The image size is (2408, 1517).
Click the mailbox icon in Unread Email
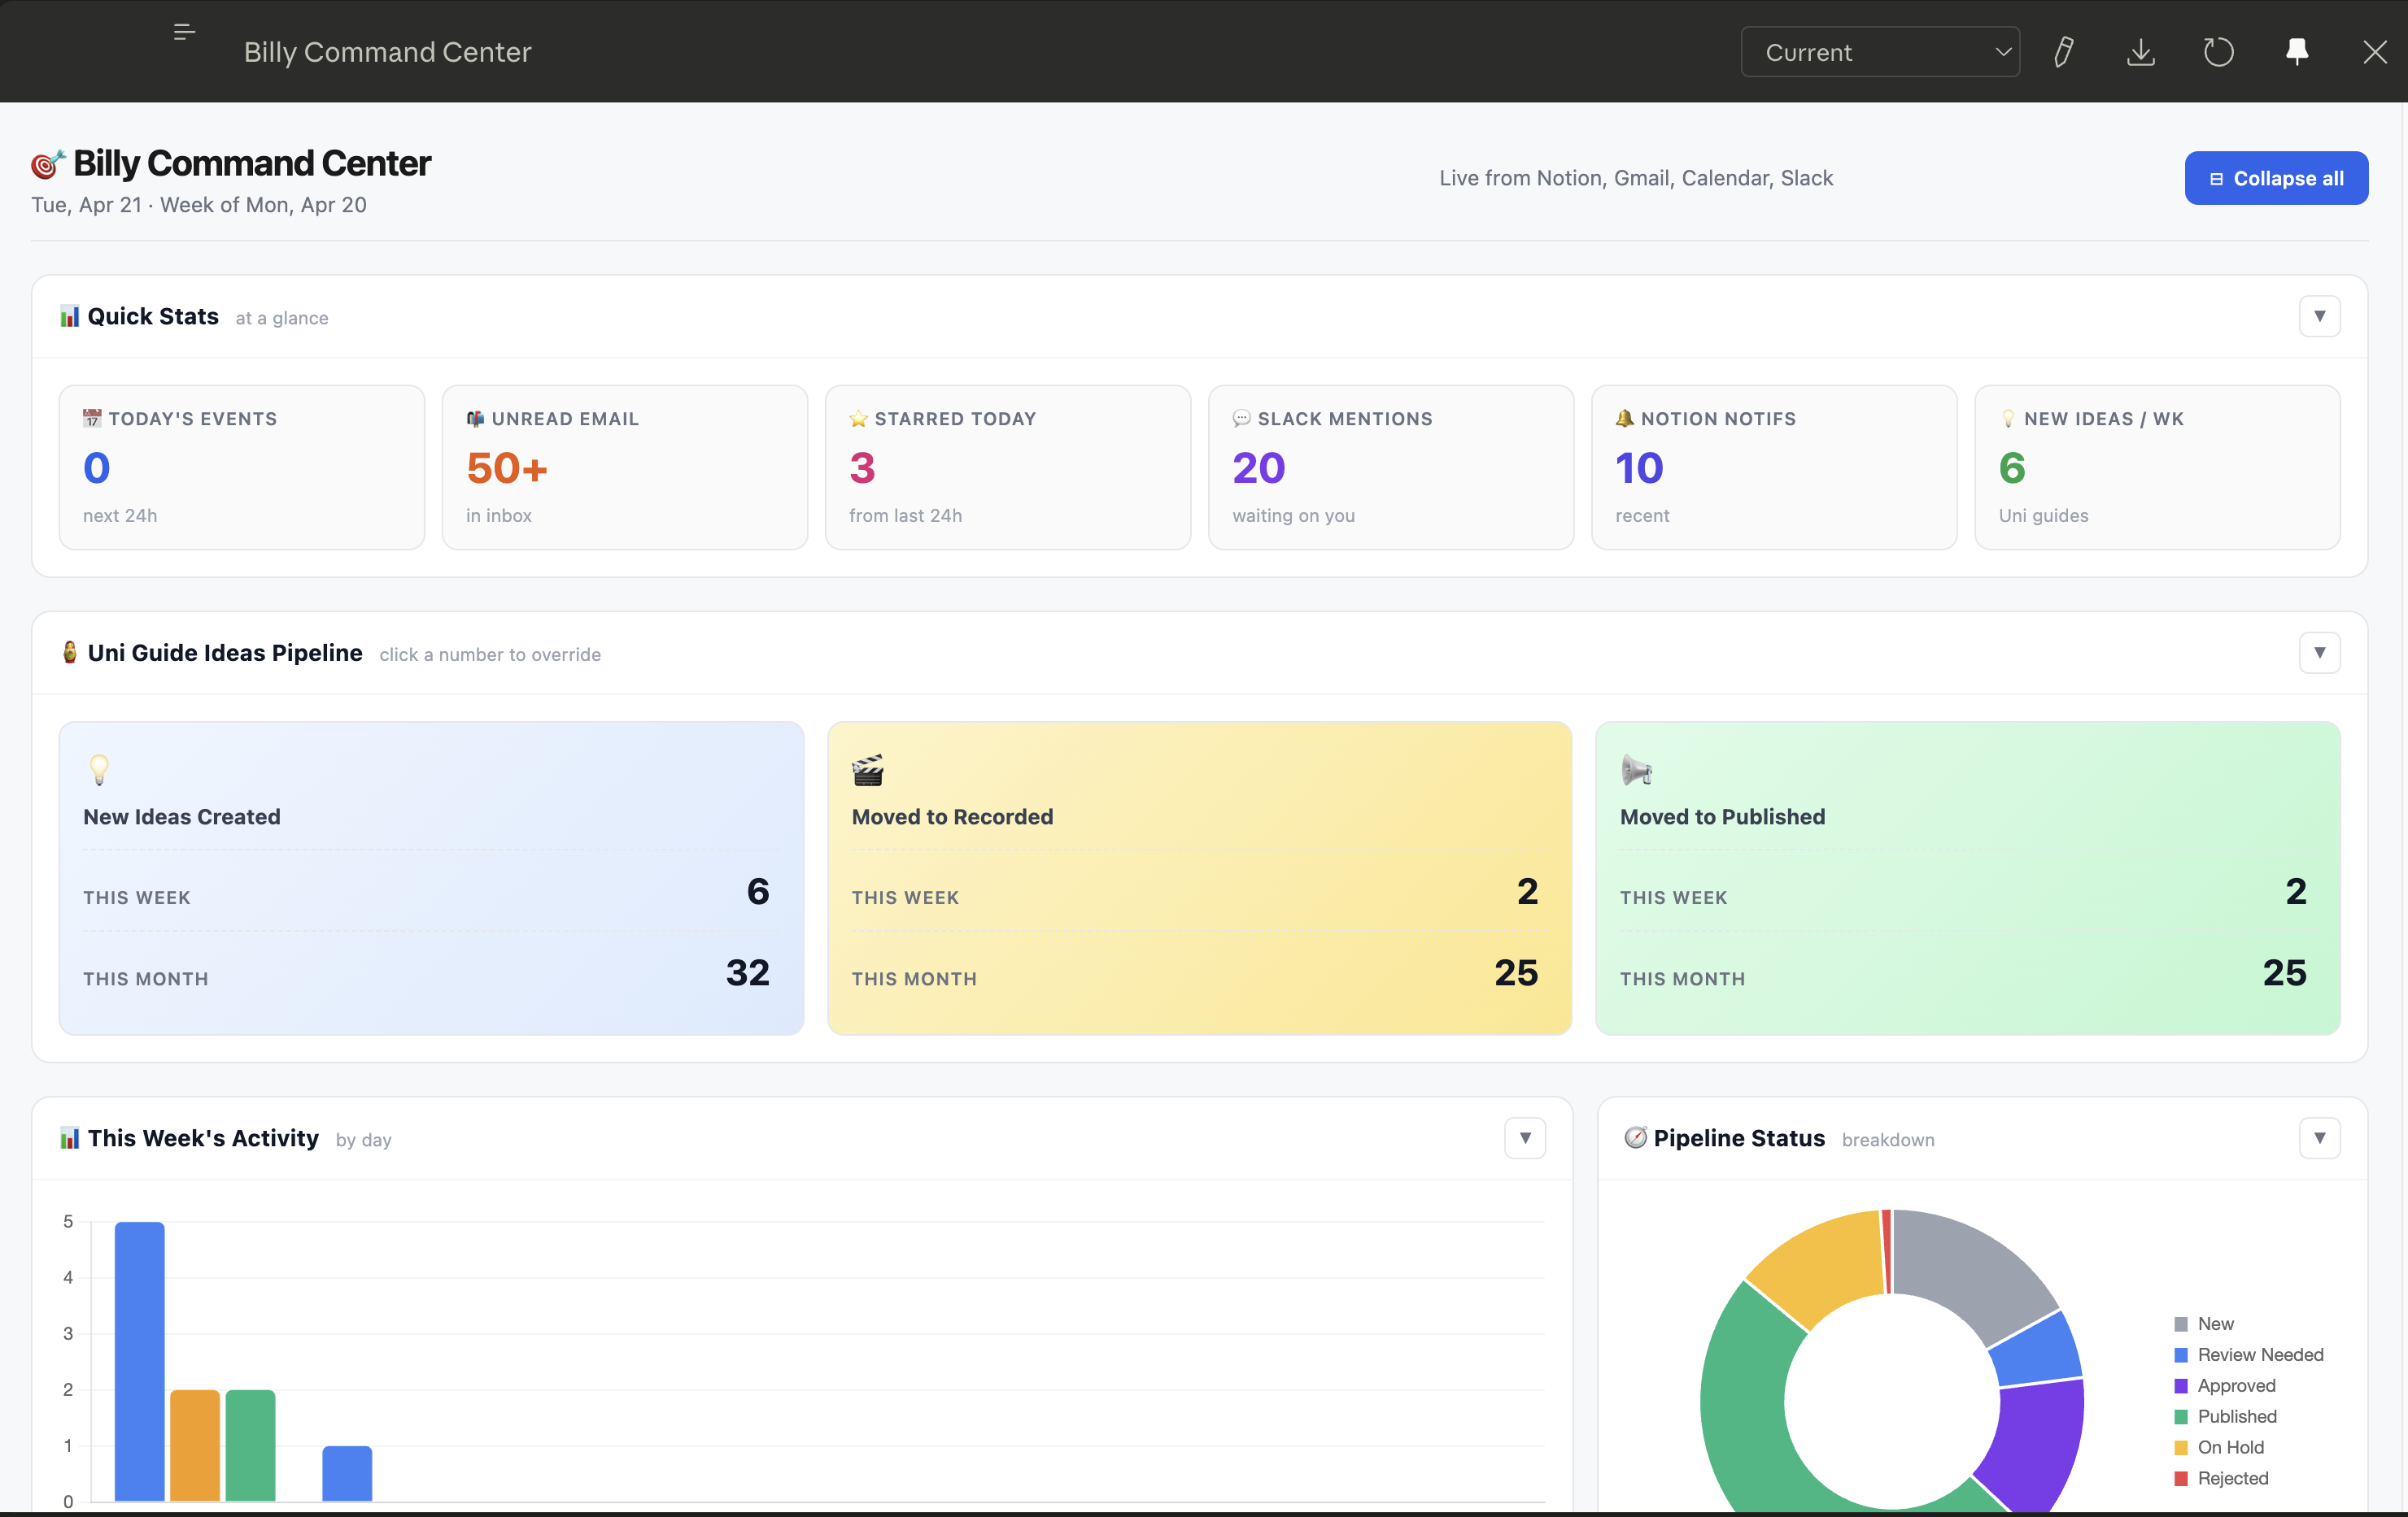[475, 419]
